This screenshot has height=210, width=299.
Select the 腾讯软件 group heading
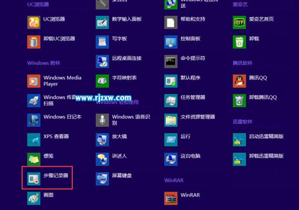[243, 63]
